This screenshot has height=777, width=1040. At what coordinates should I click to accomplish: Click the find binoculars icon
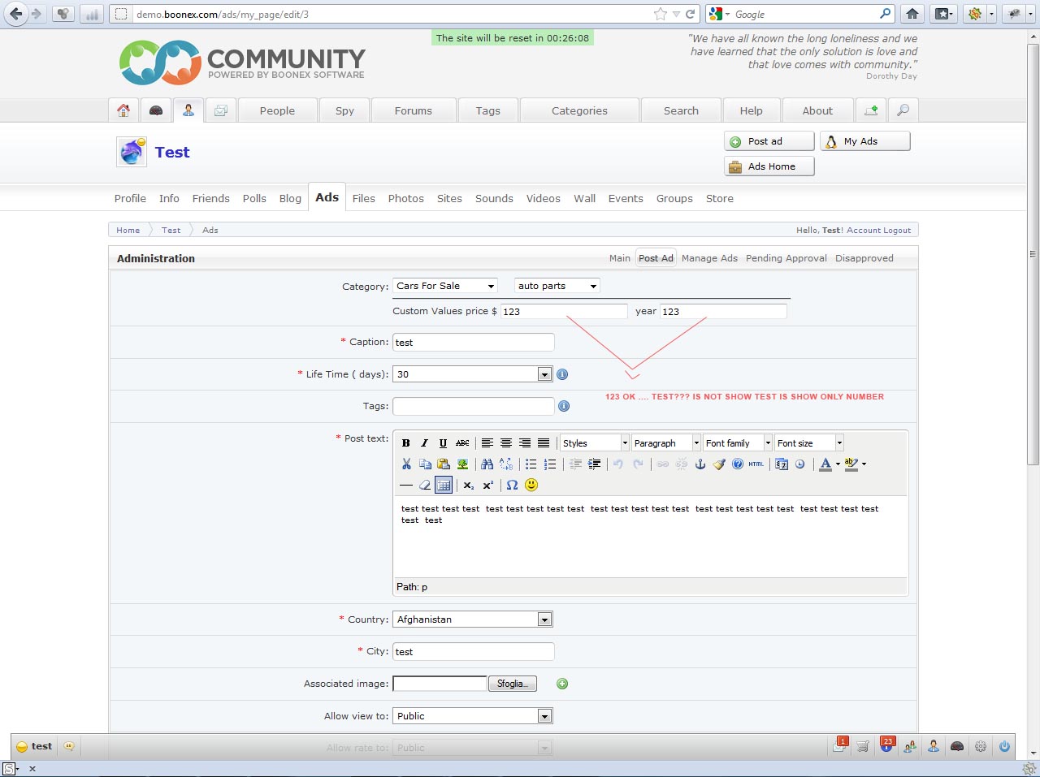click(487, 464)
